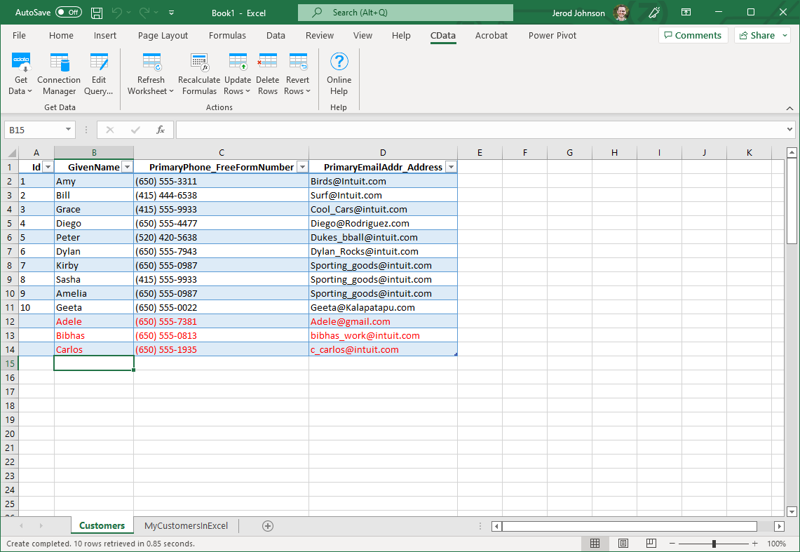The height and width of the screenshot is (552, 800).
Task: Click the Recalculate Formulas icon
Action: tap(199, 63)
